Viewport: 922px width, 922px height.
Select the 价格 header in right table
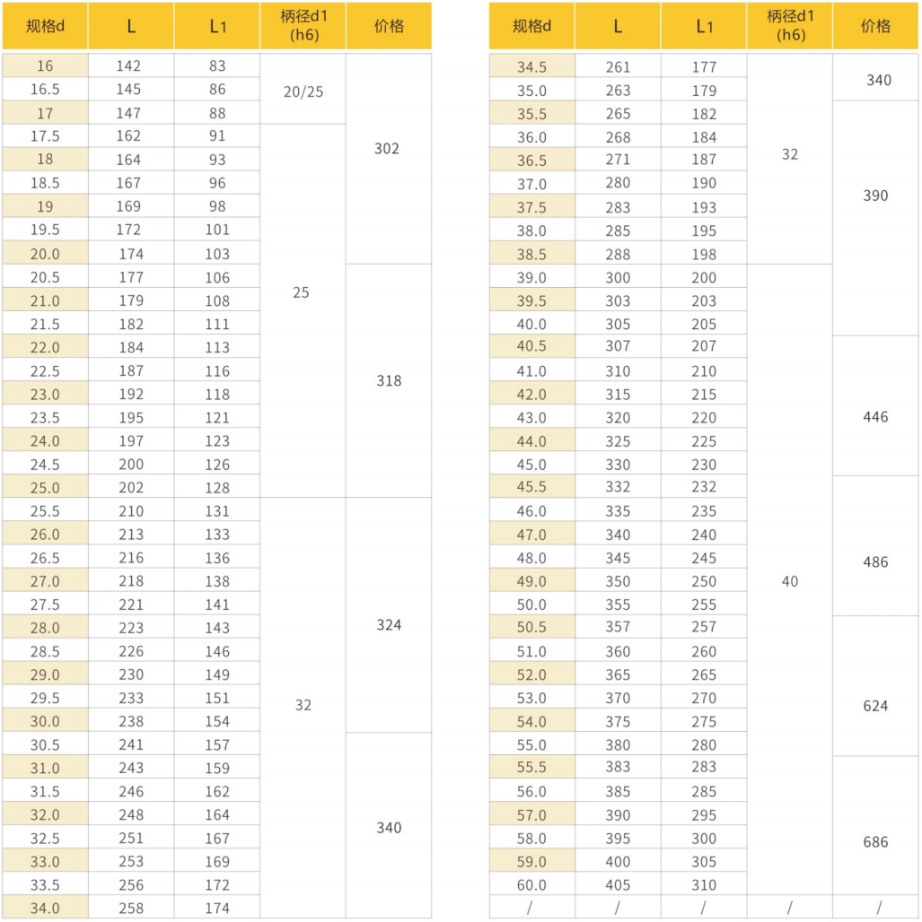[x=875, y=26]
